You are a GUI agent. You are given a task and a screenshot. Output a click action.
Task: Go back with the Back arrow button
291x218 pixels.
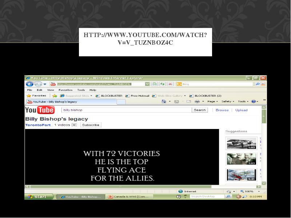click(29, 84)
